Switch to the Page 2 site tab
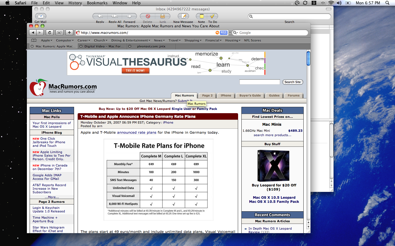 click(207, 96)
